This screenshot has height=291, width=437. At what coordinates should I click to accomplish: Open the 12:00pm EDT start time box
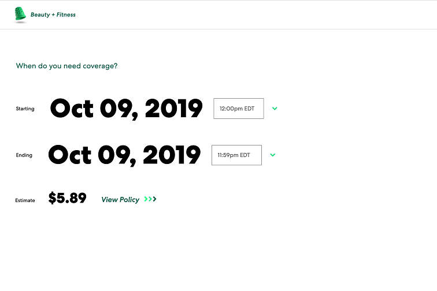tap(239, 109)
